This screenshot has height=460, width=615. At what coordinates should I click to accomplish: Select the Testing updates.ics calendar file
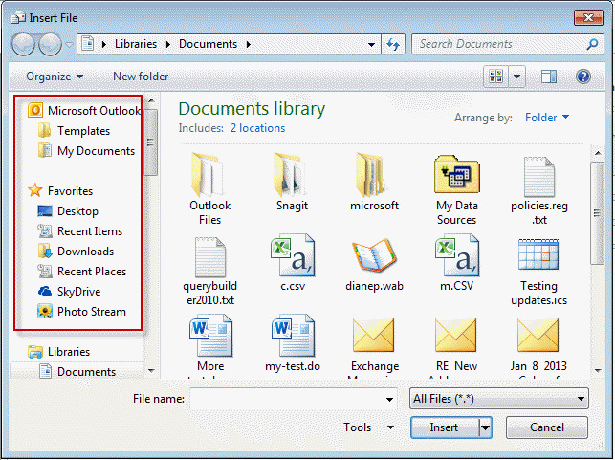coord(538,258)
